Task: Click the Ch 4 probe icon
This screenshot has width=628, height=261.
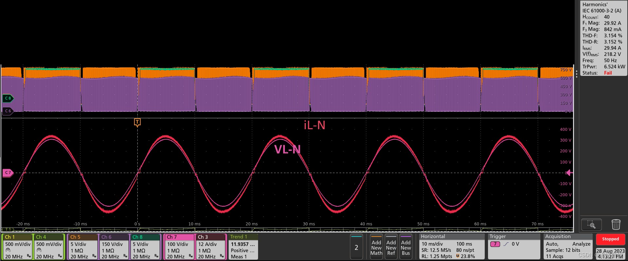Action: [39, 250]
